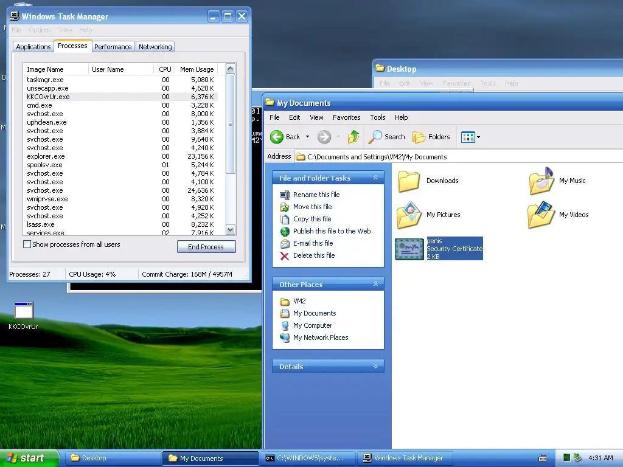Click the process list scrollbar thumb
Viewport: 623px width, 467px height.
231,124
